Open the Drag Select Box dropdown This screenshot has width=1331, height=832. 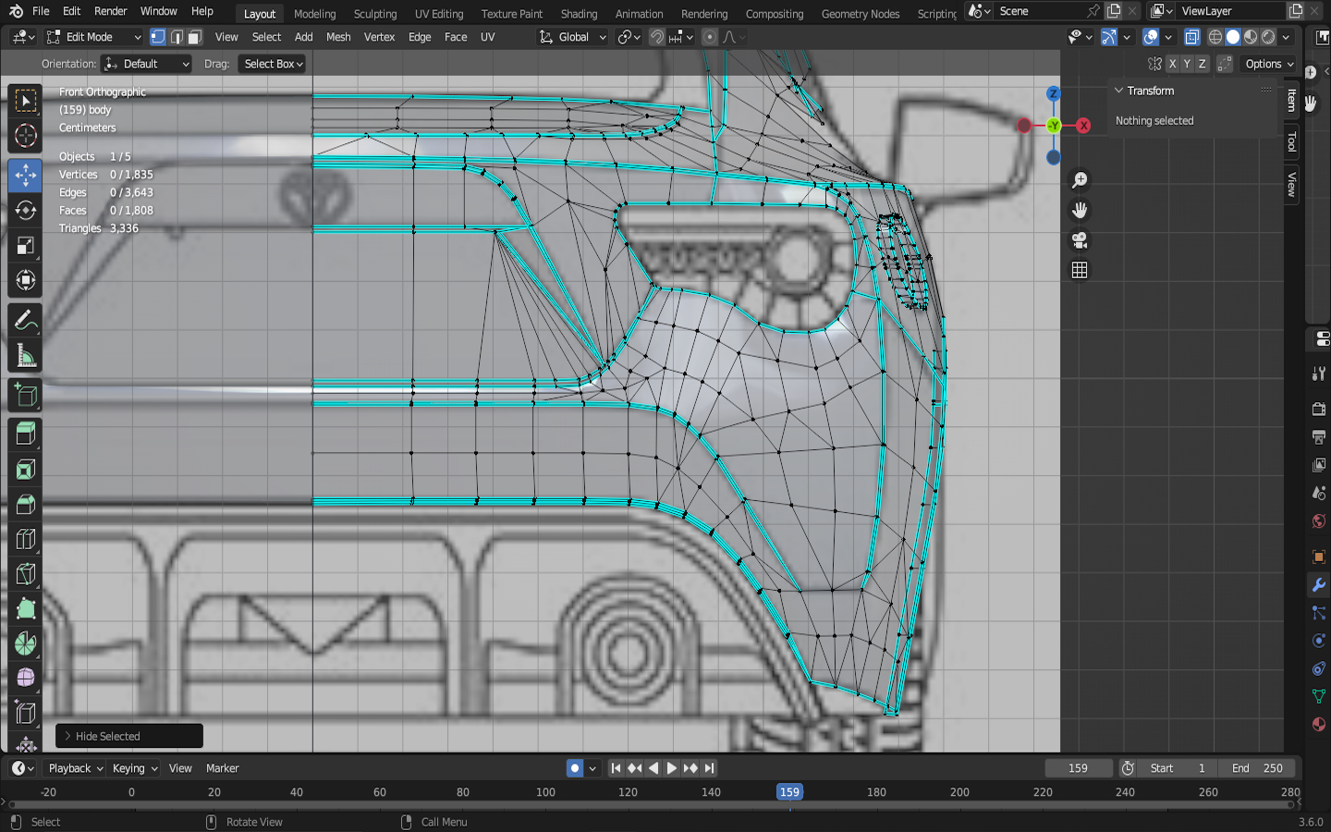coord(272,64)
